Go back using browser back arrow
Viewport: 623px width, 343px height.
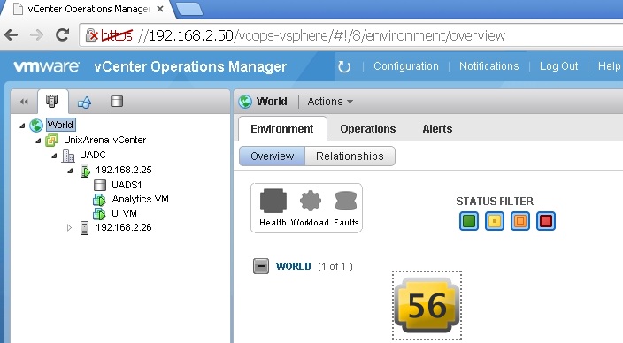point(12,35)
